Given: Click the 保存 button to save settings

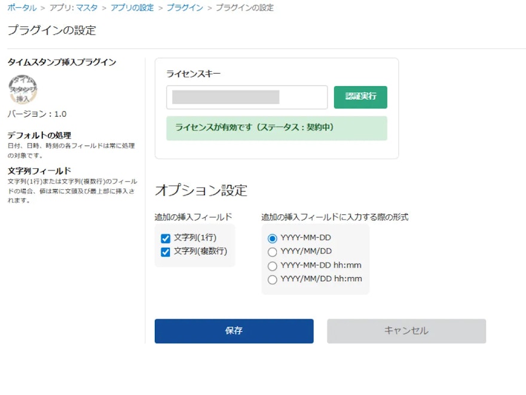Looking at the screenshot, I should coord(234,331).
